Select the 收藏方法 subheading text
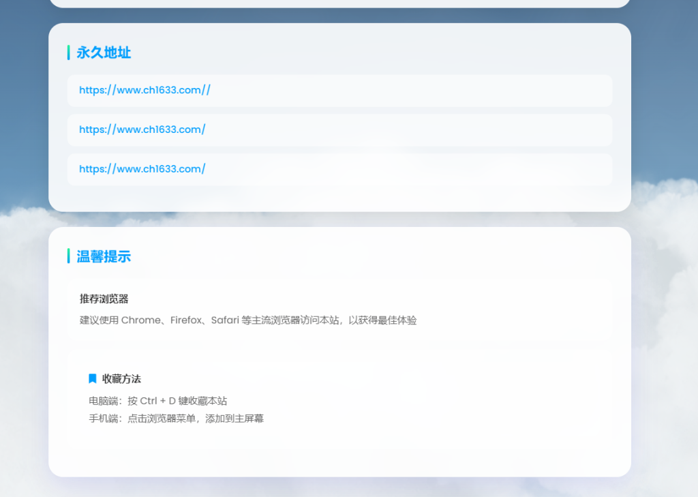 [123, 379]
